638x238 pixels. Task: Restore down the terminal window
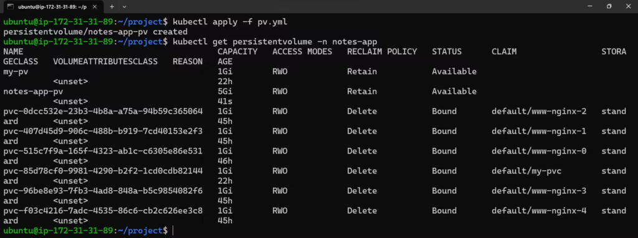(609, 6)
